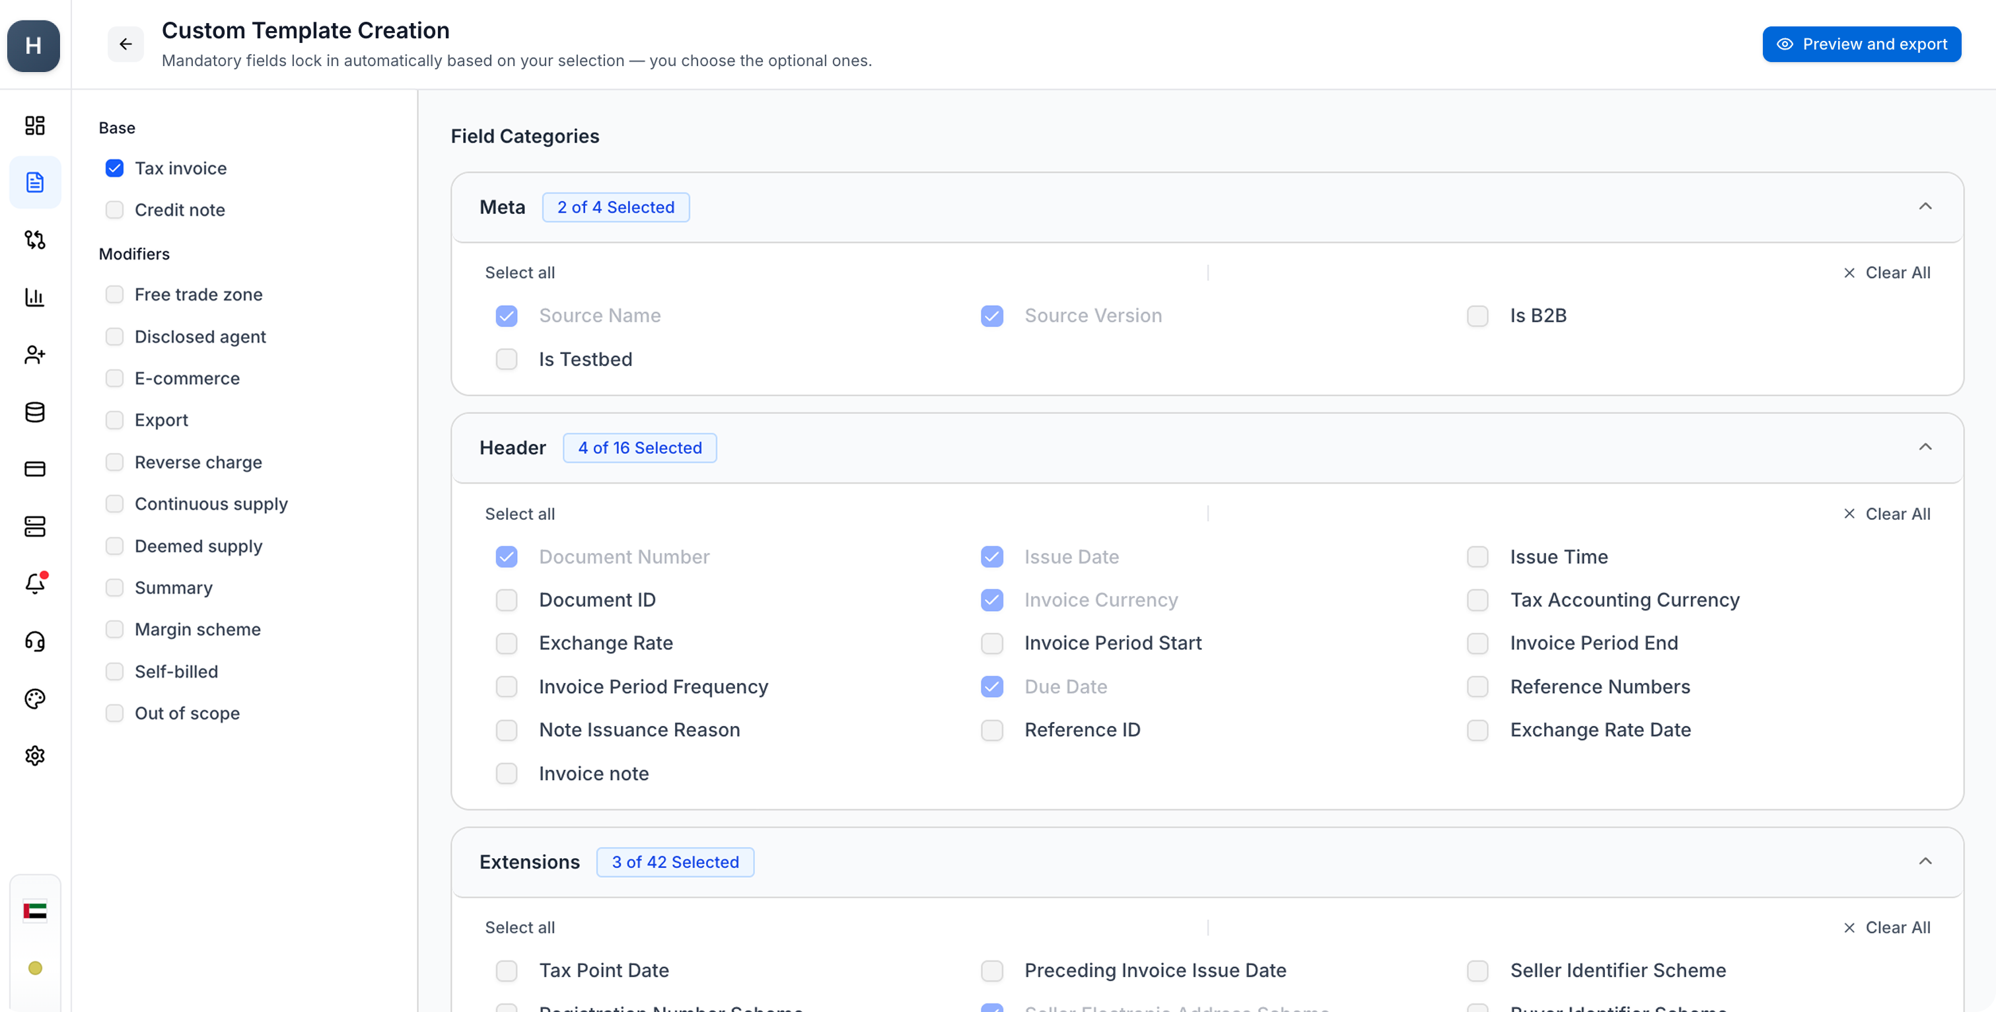Open the headset support icon
Viewport: 1996px width, 1012px height.
coord(35,641)
